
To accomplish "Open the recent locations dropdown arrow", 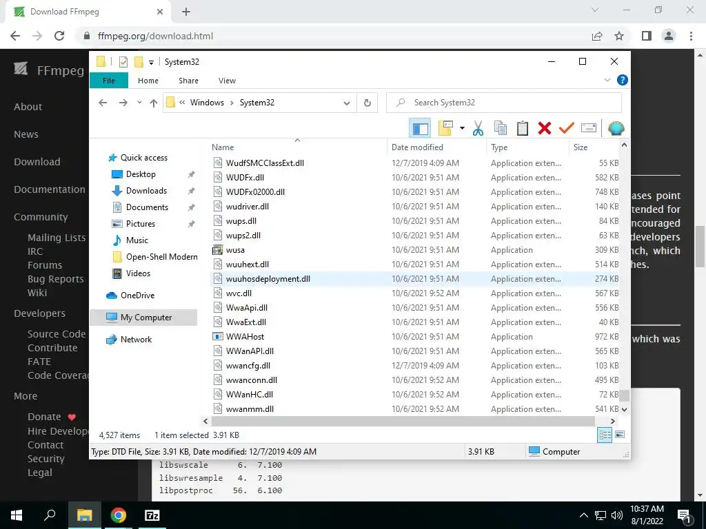I will [x=139, y=103].
